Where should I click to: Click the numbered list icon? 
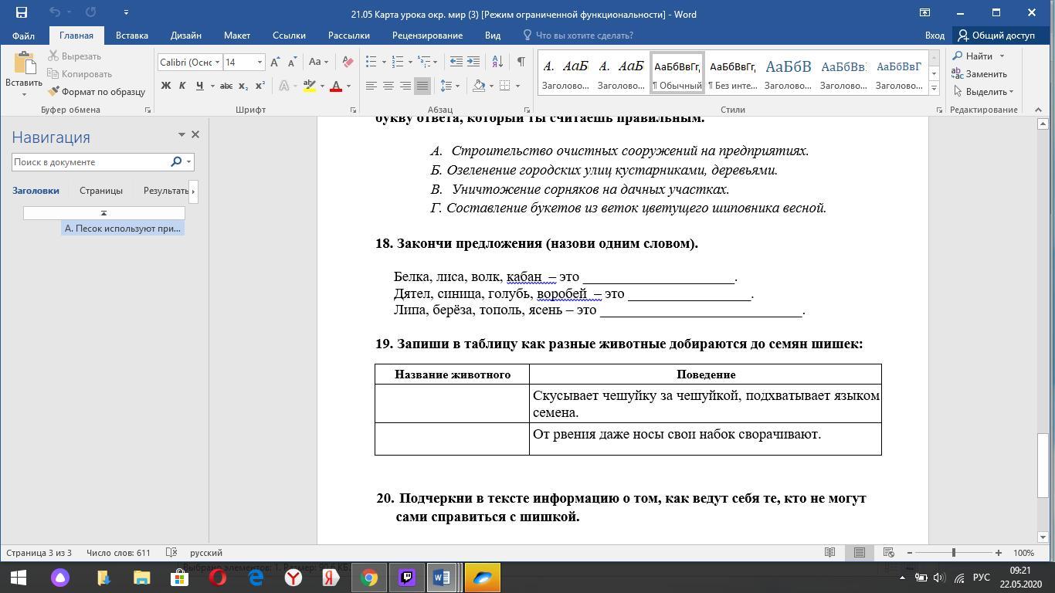click(x=398, y=62)
